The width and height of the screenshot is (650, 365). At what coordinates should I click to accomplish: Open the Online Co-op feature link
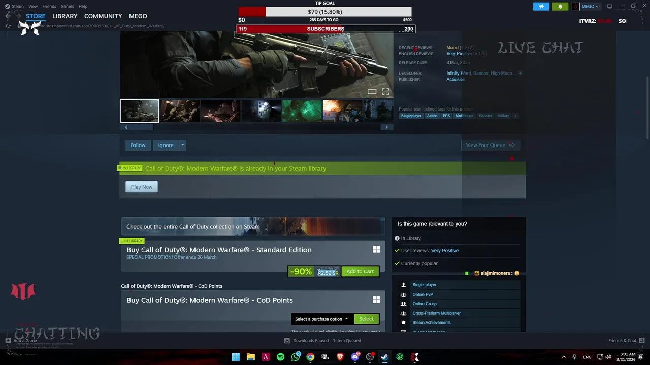click(x=425, y=304)
